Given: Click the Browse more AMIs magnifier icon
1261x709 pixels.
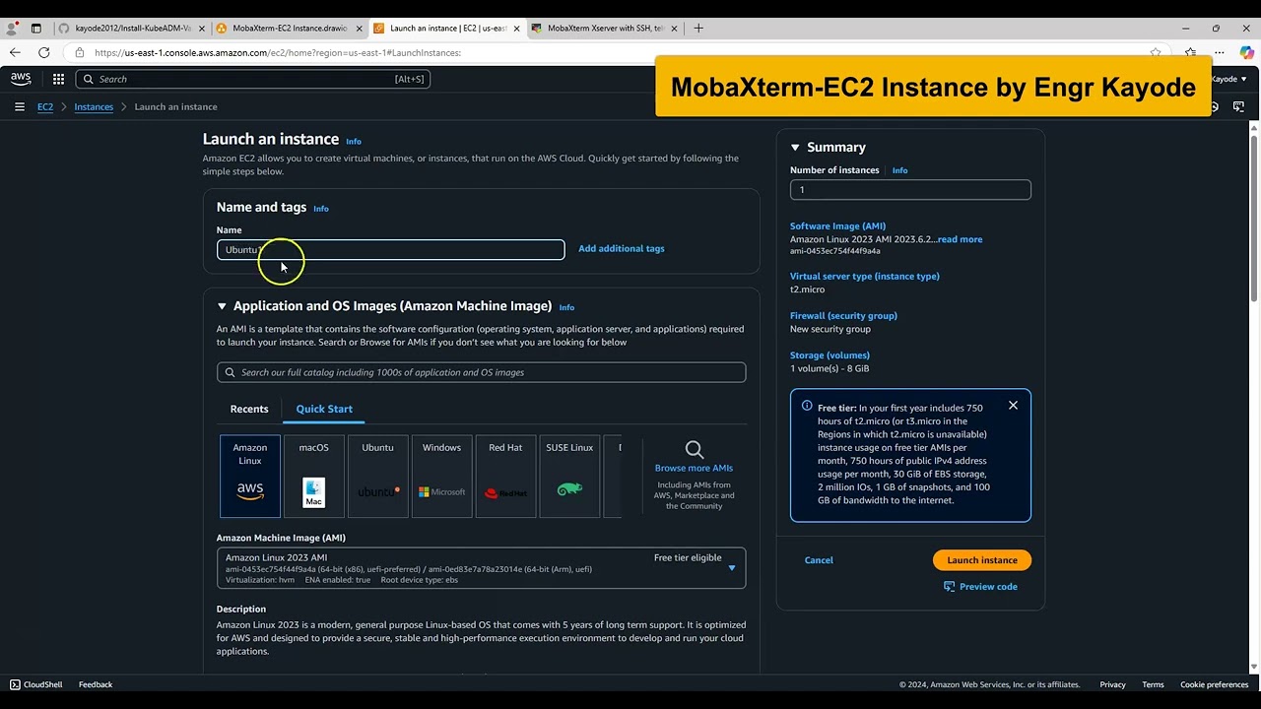Looking at the screenshot, I should (694, 450).
